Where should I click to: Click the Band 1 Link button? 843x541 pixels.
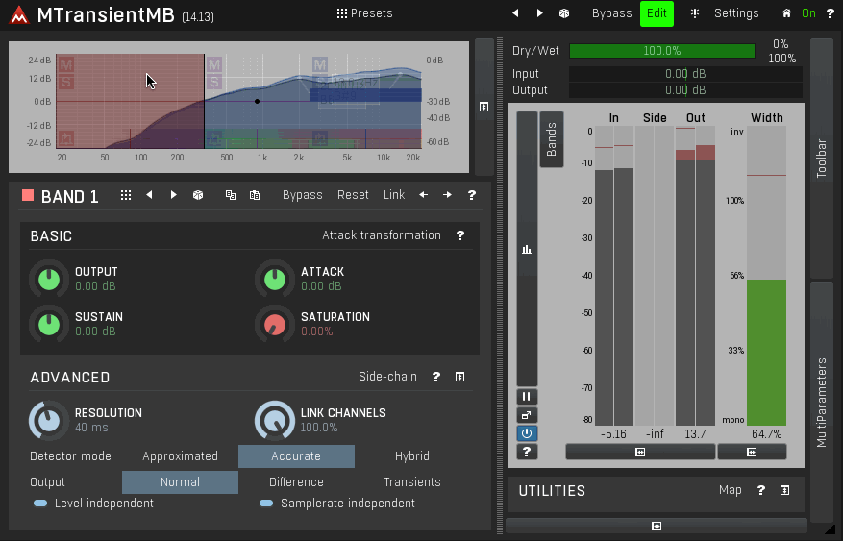pyautogui.click(x=393, y=195)
